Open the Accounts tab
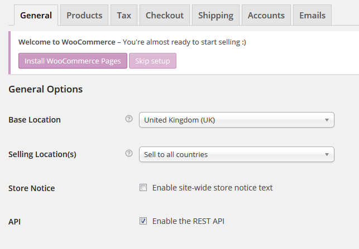The width and height of the screenshot is (359, 249). click(x=266, y=15)
